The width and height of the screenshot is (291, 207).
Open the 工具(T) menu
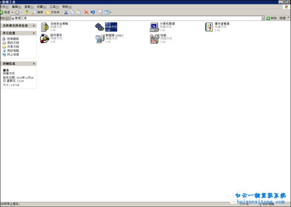54,7
